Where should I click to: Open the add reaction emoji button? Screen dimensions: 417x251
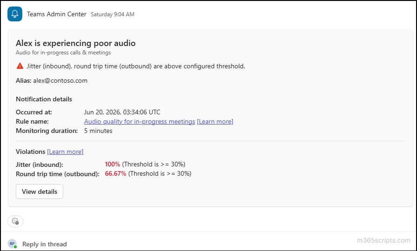[x=15, y=221]
